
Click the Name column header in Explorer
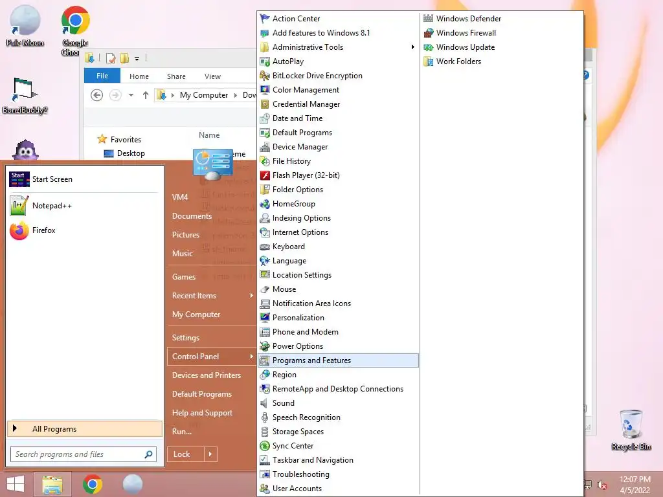pos(209,135)
